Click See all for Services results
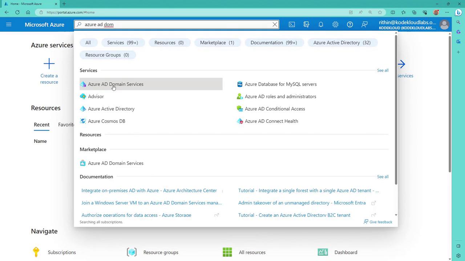 click(383, 70)
